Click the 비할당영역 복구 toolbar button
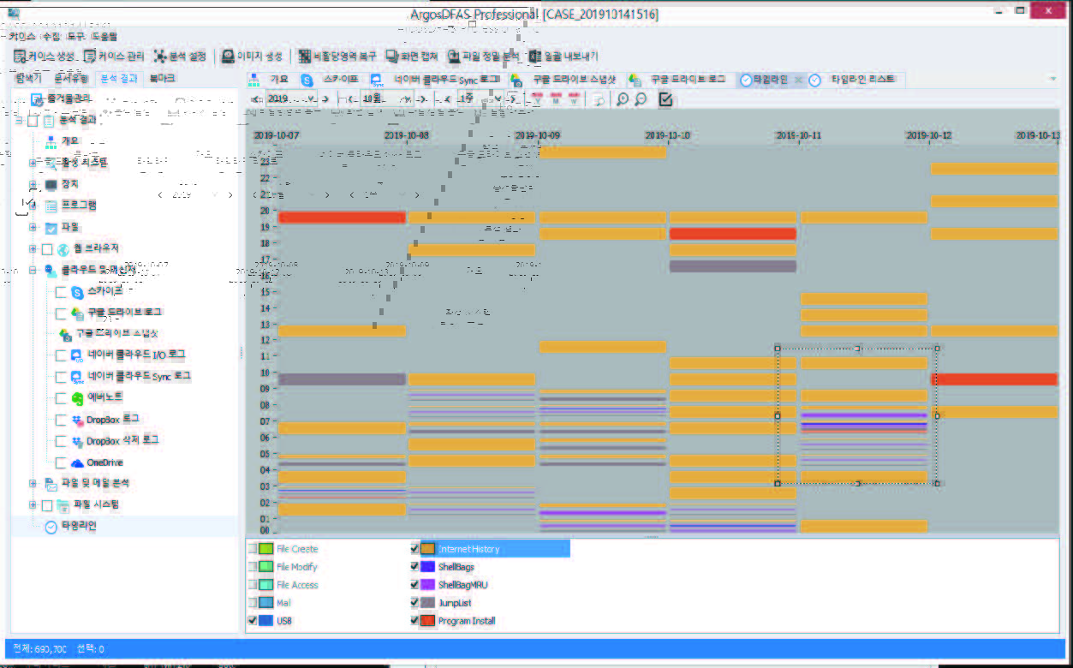 (x=337, y=56)
